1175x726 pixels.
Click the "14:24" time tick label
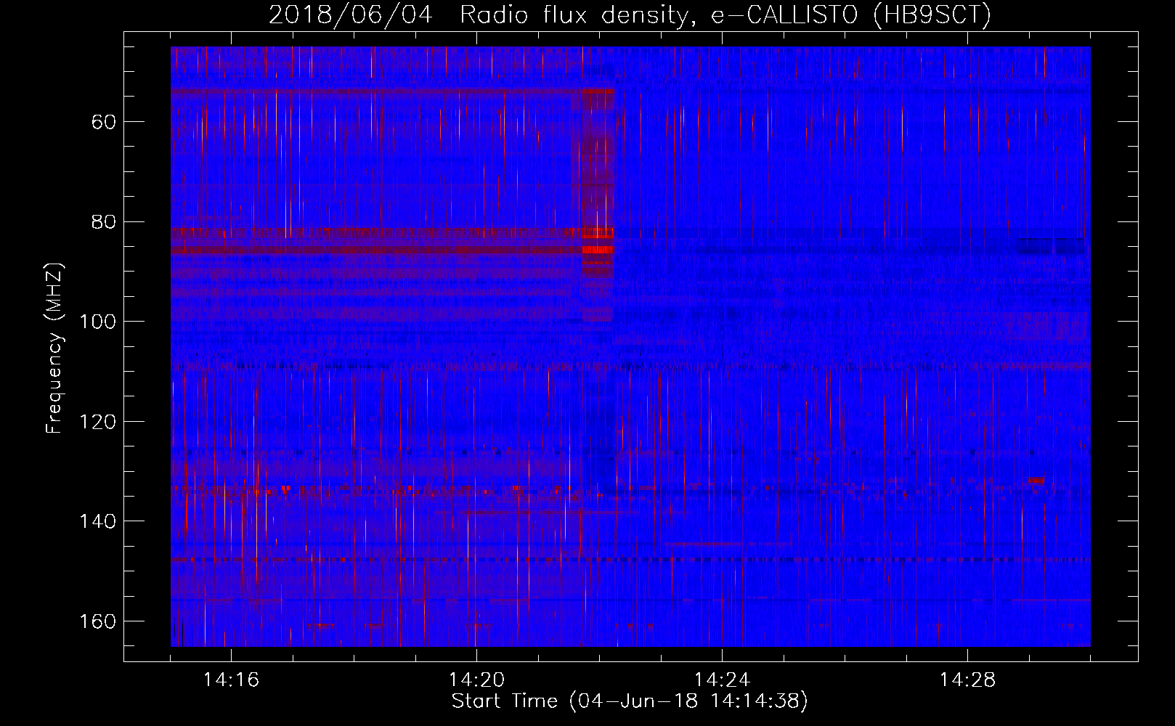click(722, 680)
